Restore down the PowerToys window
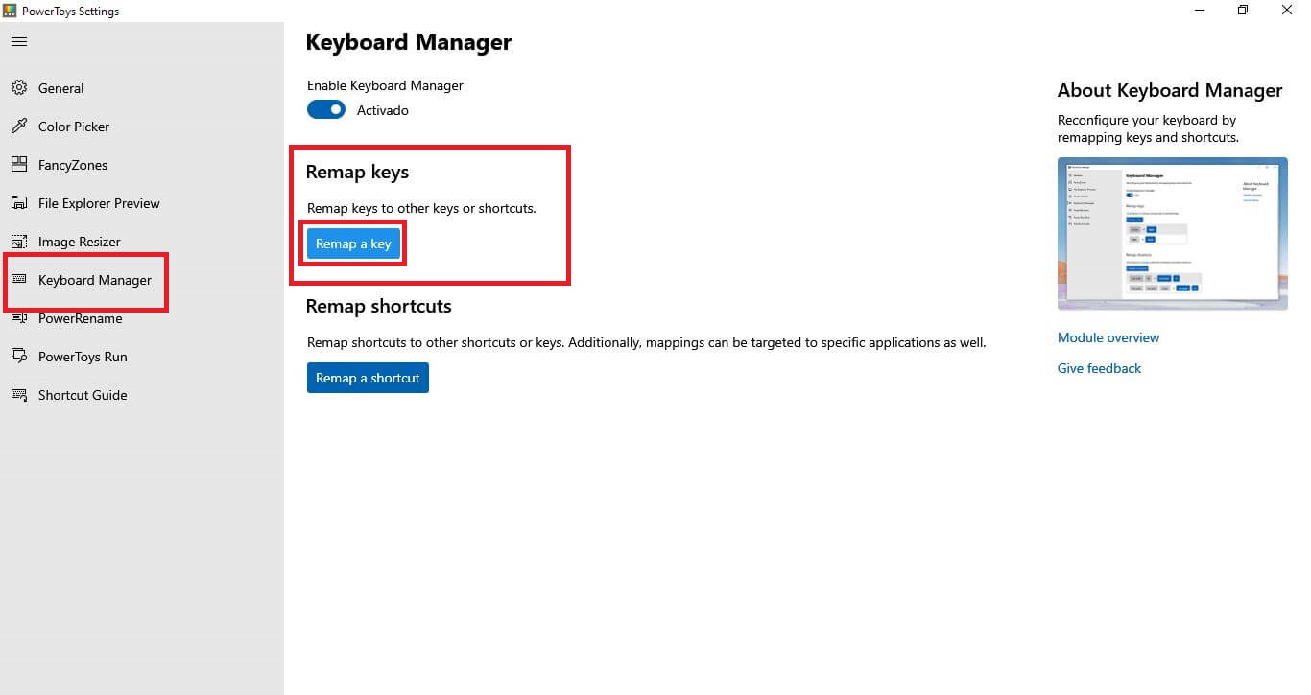Viewport: 1311px width, 695px height. 1243,11
